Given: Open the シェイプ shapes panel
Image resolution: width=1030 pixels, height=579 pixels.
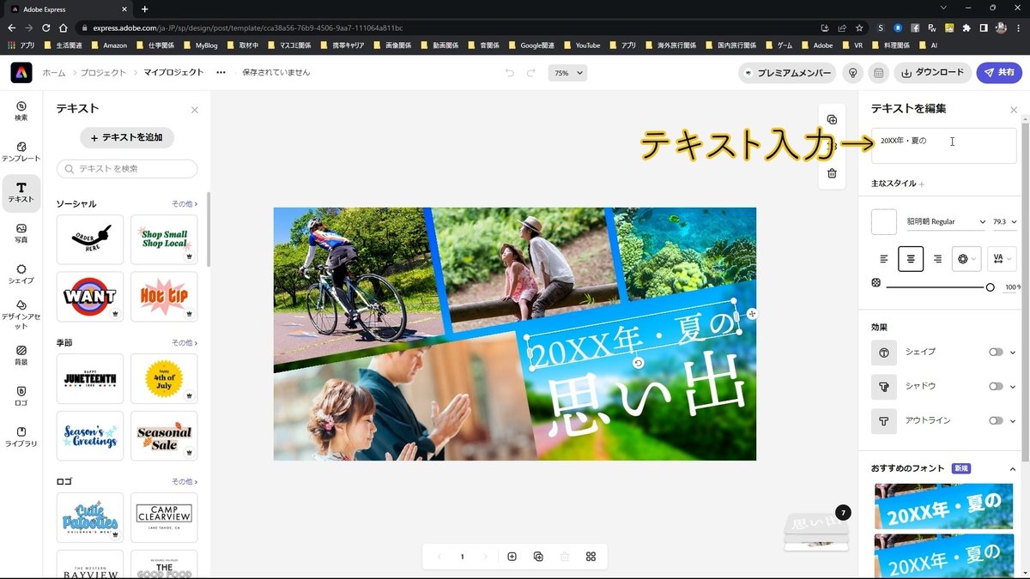Looking at the screenshot, I should tap(21, 274).
